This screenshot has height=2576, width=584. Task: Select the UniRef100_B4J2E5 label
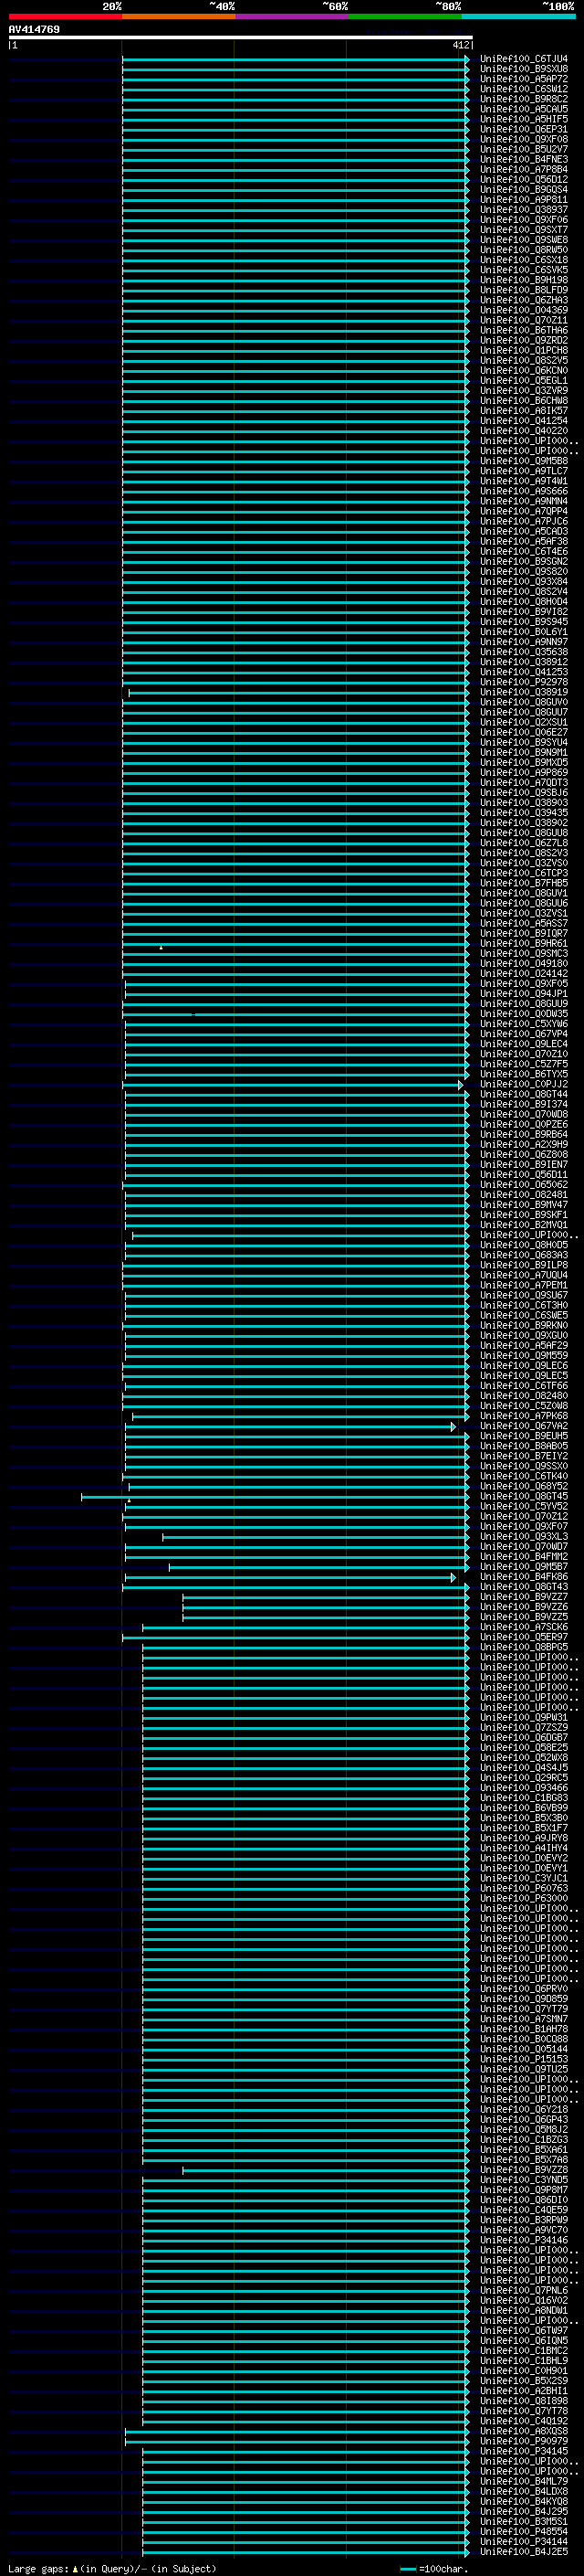(x=523, y=2552)
